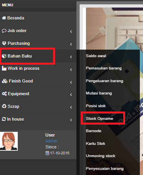Expand the Purchasing chevron arrow
This screenshot has height=175, width=143.
71,44
